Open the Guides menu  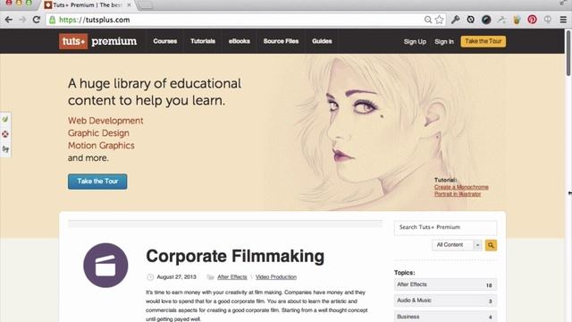tap(322, 41)
